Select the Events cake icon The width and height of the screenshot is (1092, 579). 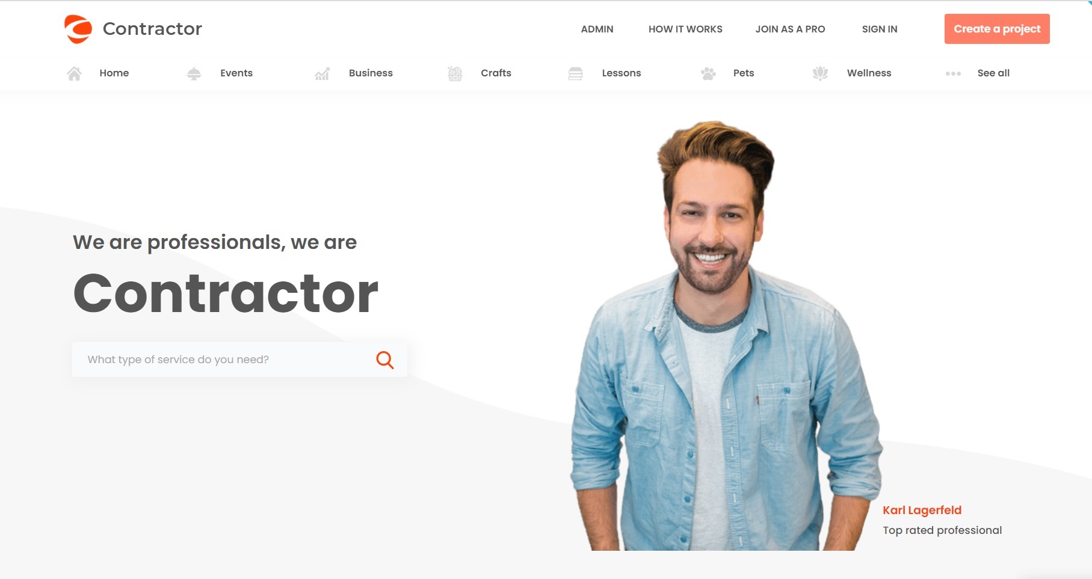194,73
